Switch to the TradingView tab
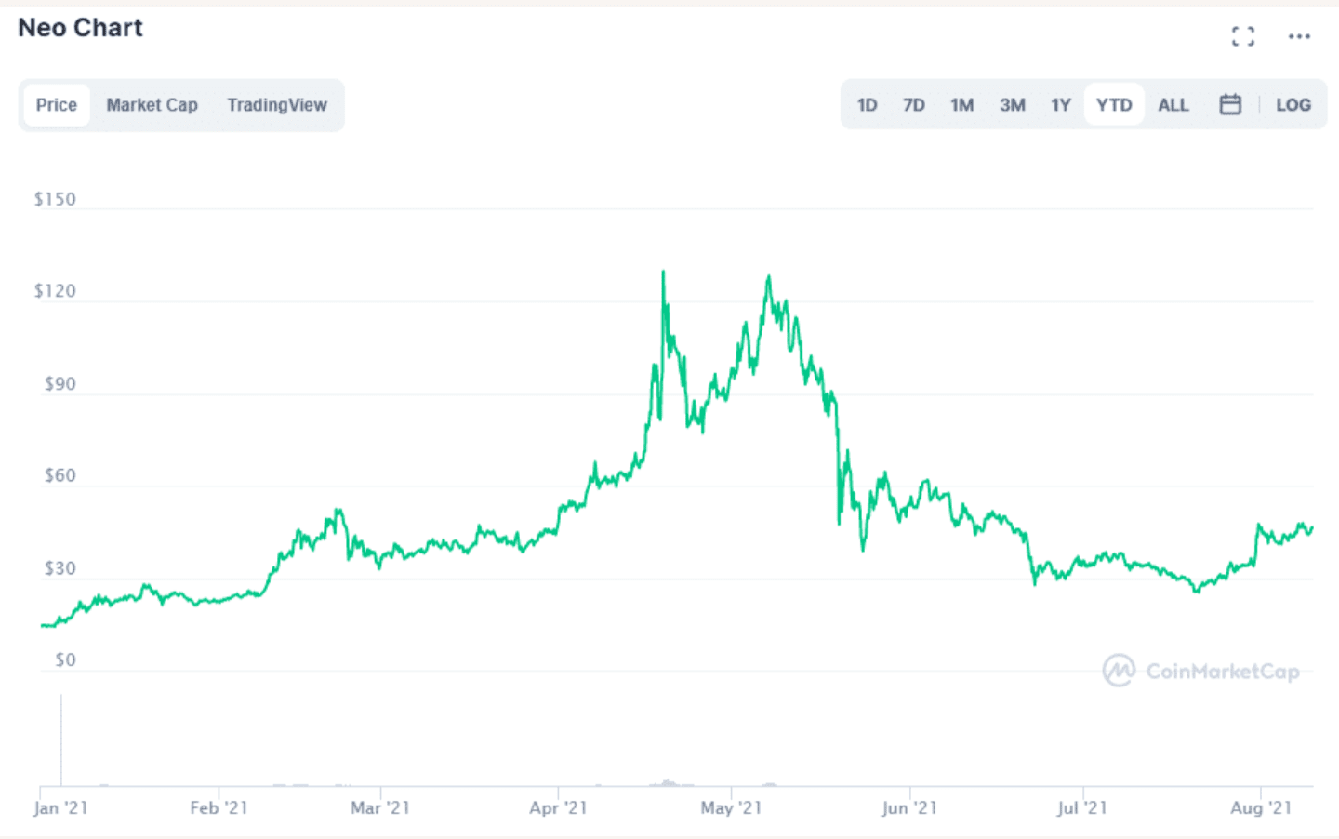Image resolution: width=1339 pixels, height=839 pixels. click(277, 105)
